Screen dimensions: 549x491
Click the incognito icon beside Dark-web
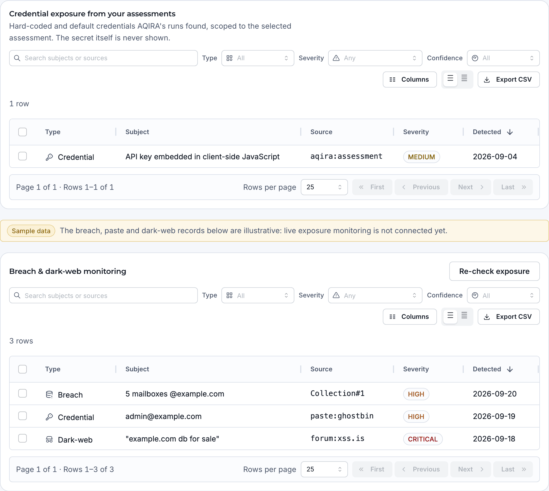(x=49, y=440)
